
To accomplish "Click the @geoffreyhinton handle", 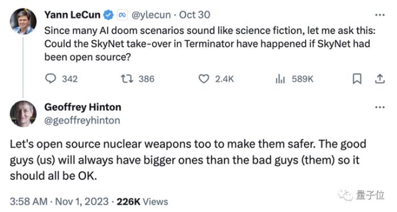I will tap(82, 120).
